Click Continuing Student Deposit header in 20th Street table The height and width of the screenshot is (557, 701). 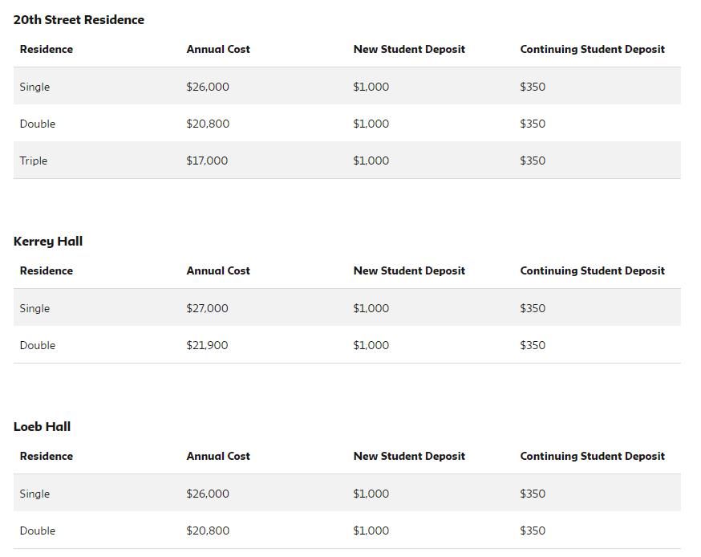click(592, 49)
